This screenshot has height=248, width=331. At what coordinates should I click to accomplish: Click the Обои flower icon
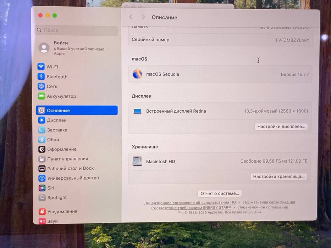point(42,139)
